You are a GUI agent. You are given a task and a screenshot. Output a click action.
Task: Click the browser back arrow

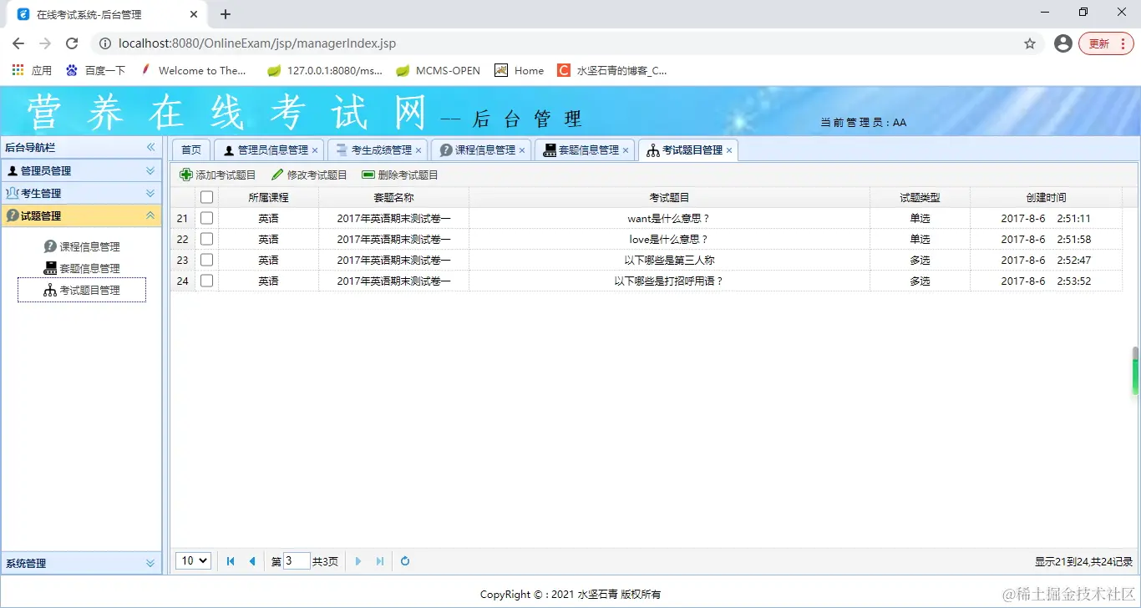click(18, 43)
